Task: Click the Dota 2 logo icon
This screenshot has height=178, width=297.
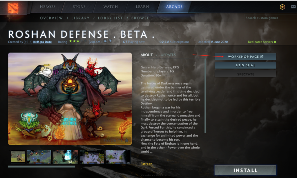Action: tap(13, 8)
